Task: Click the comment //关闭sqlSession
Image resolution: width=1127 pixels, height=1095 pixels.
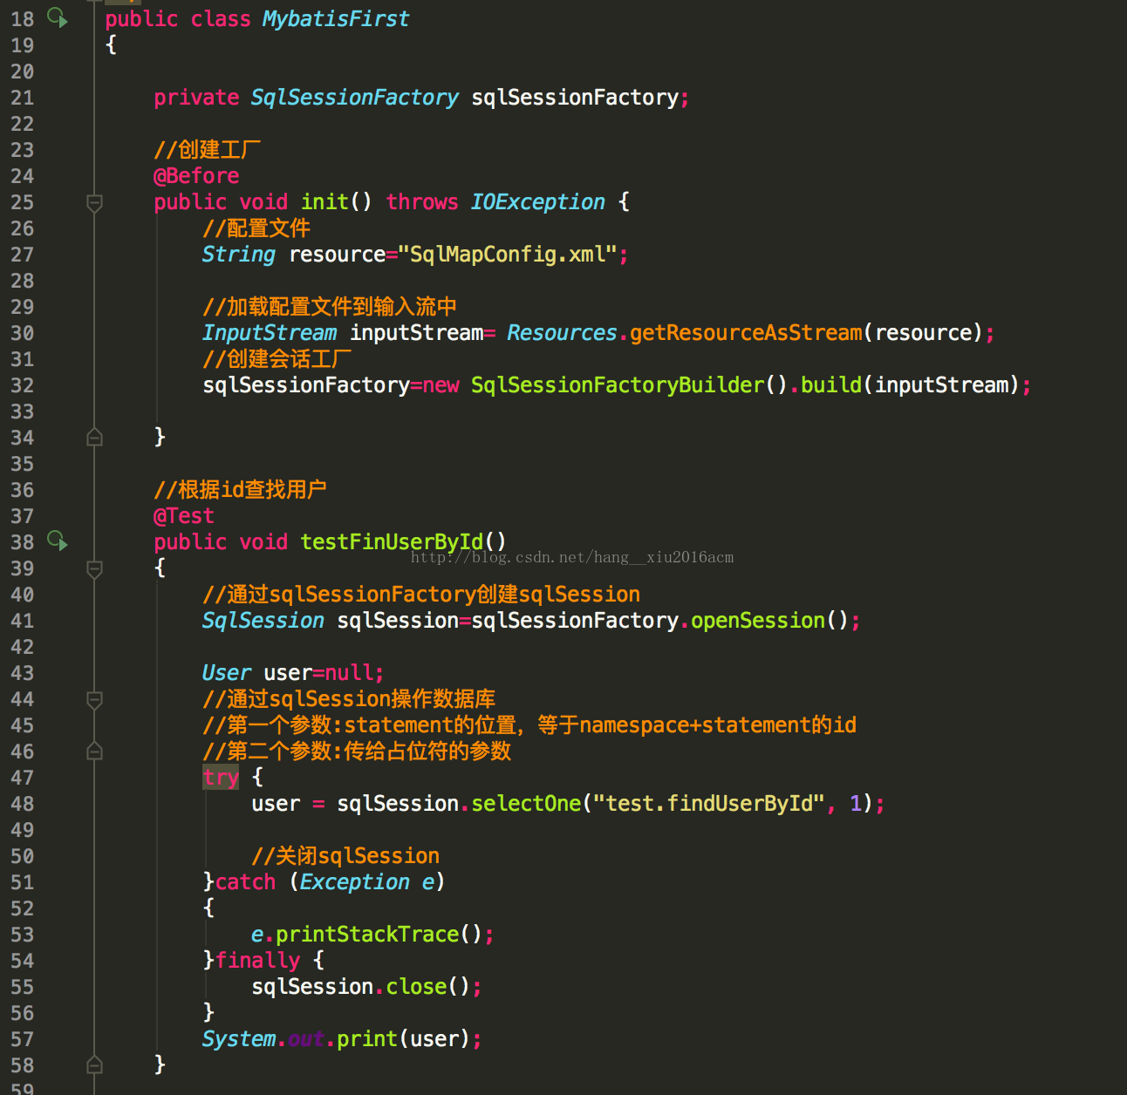Action: [x=345, y=856]
